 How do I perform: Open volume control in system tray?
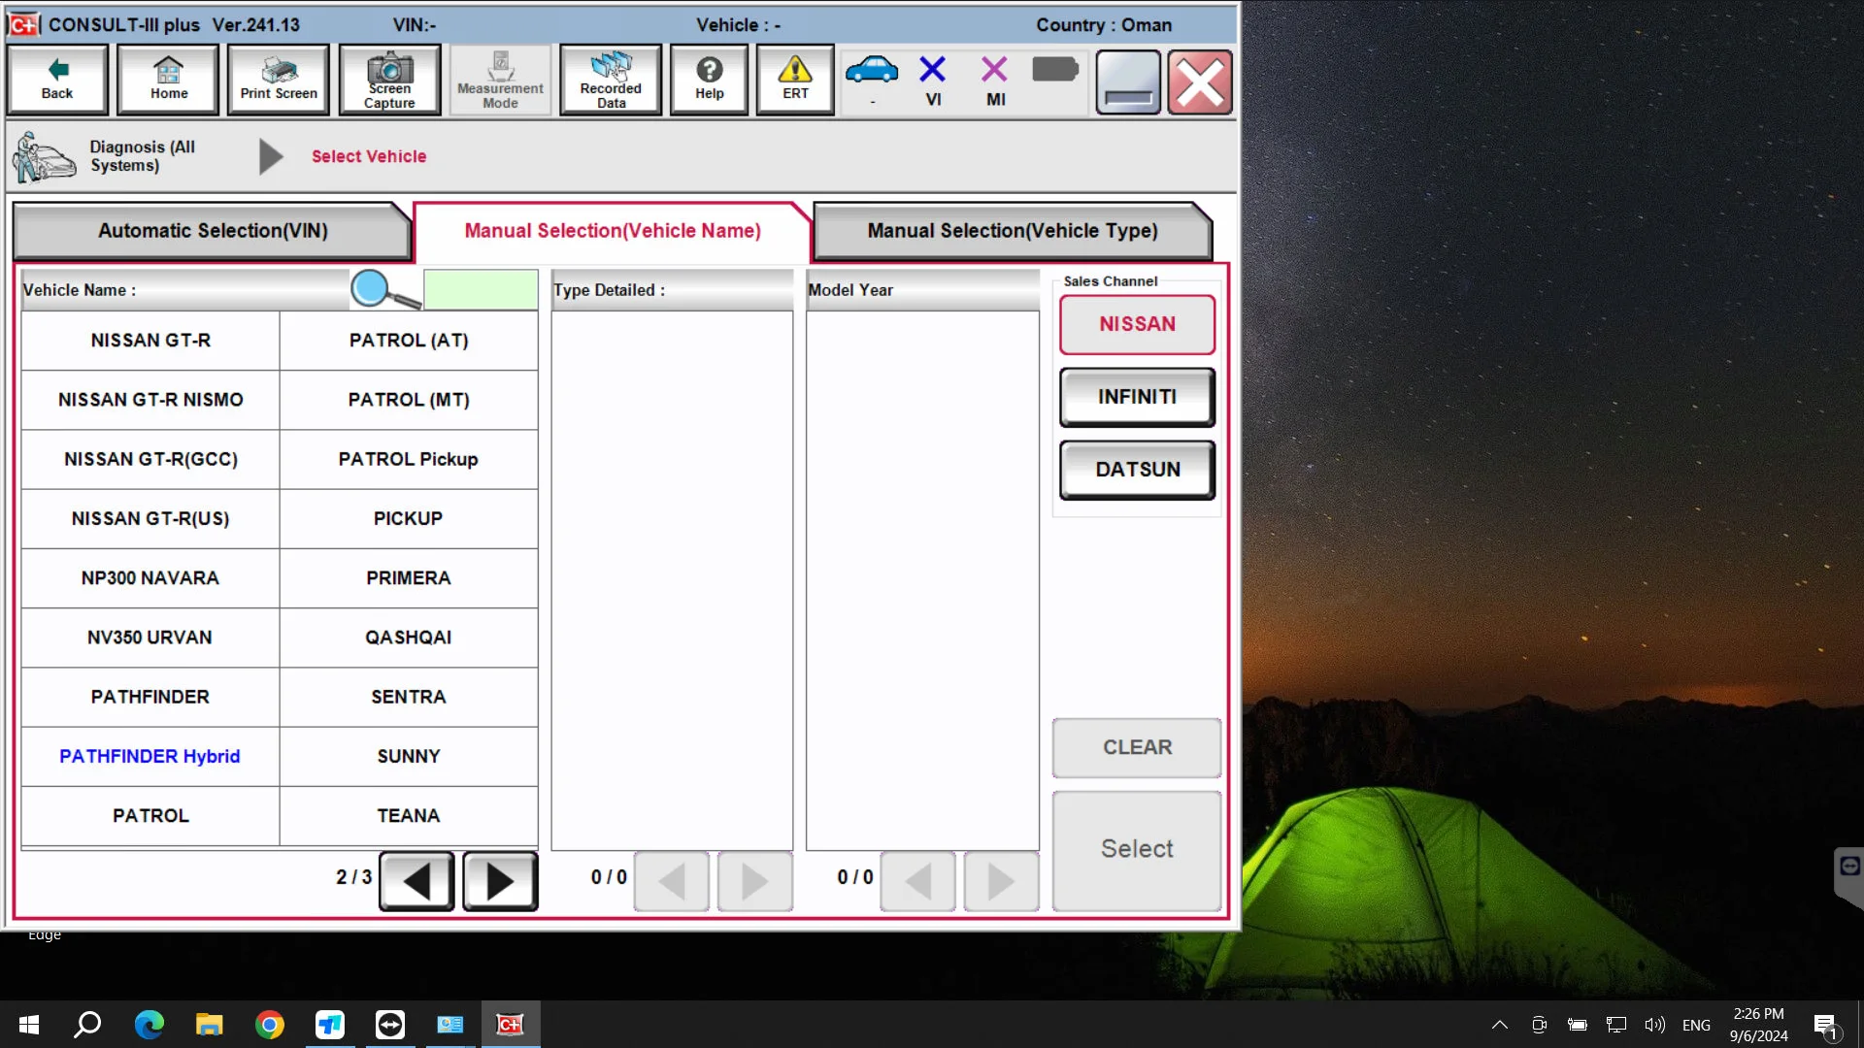[1654, 1025]
